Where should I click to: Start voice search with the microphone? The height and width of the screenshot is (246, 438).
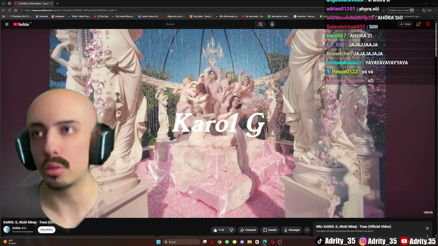click(x=272, y=24)
